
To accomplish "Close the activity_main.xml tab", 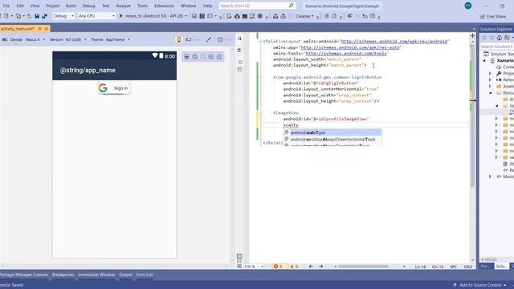I will click(47, 29).
